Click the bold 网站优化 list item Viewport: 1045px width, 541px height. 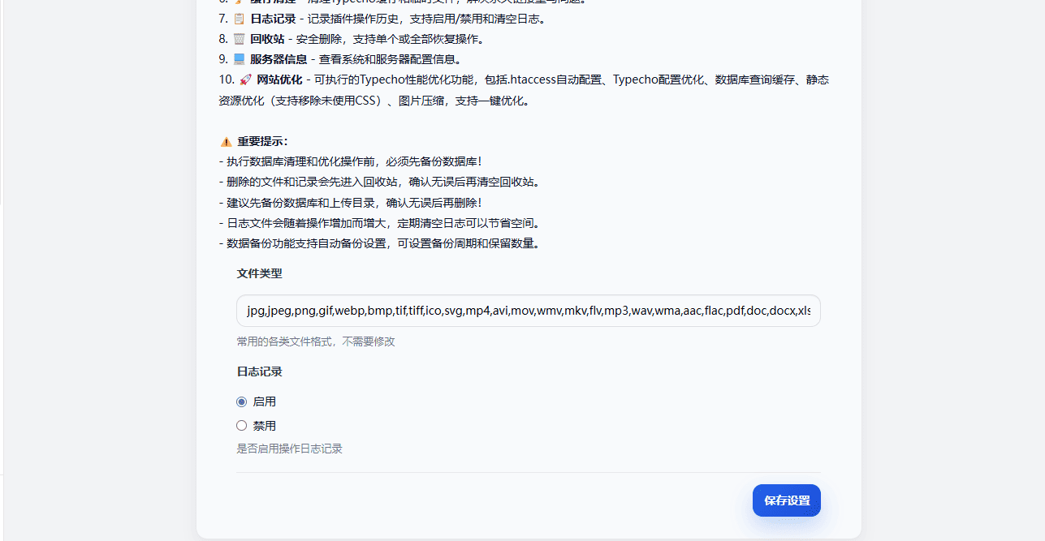(279, 79)
